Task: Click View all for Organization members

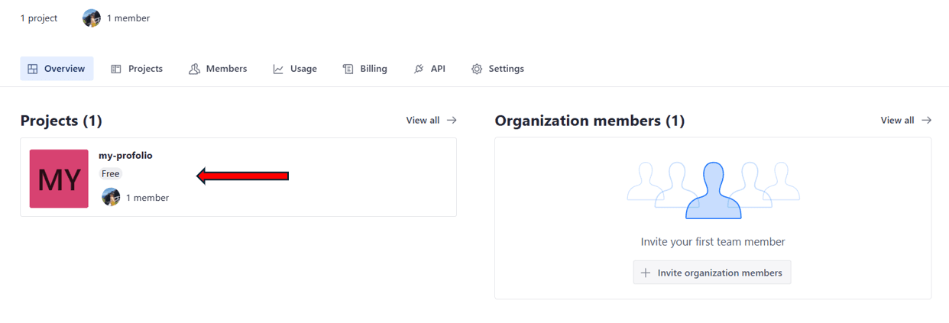Action: [x=905, y=120]
